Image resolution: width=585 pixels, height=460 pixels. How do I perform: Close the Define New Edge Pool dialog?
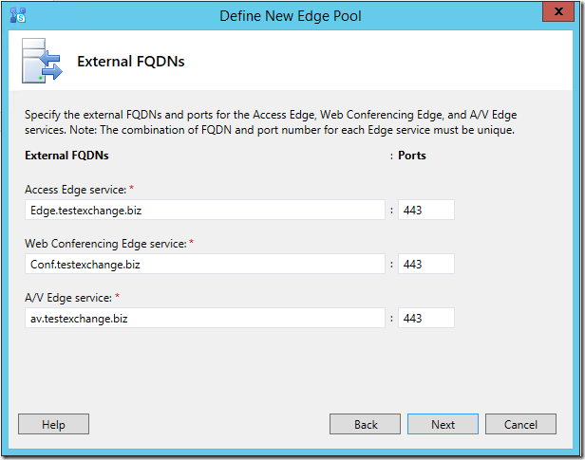pyautogui.click(x=558, y=11)
